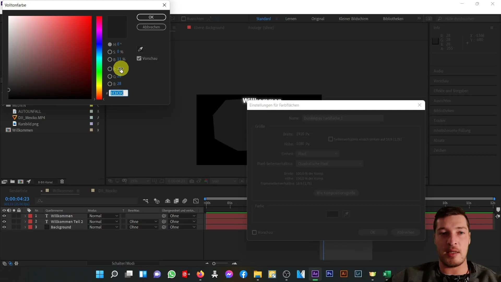Click the Tracker panel icon in sidebar
The width and height of the screenshot is (501, 282).
[440, 121]
